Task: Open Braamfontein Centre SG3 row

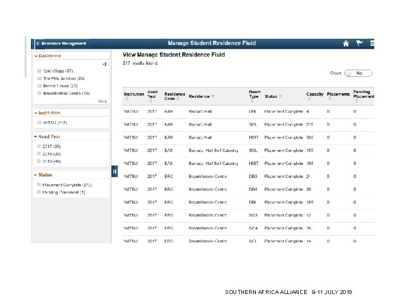Action: [x=248, y=215]
